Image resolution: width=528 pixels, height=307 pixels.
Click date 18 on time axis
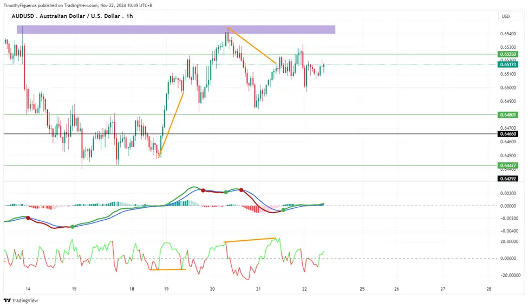coord(132,289)
